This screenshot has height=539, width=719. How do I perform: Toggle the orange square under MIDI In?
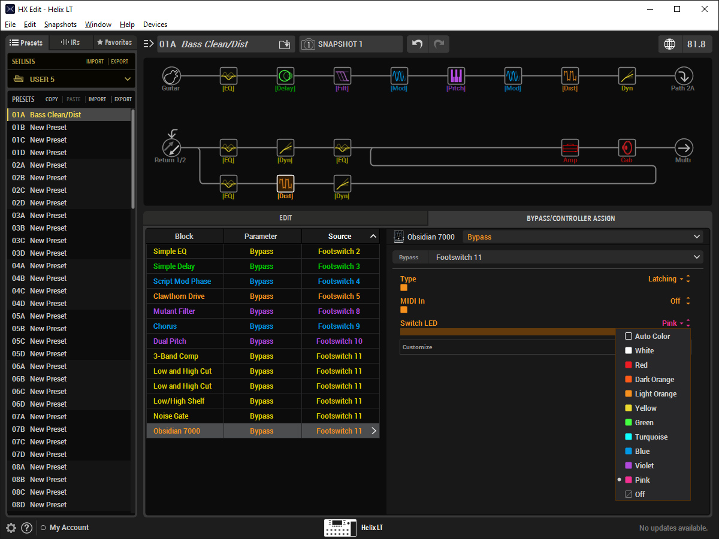click(404, 310)
